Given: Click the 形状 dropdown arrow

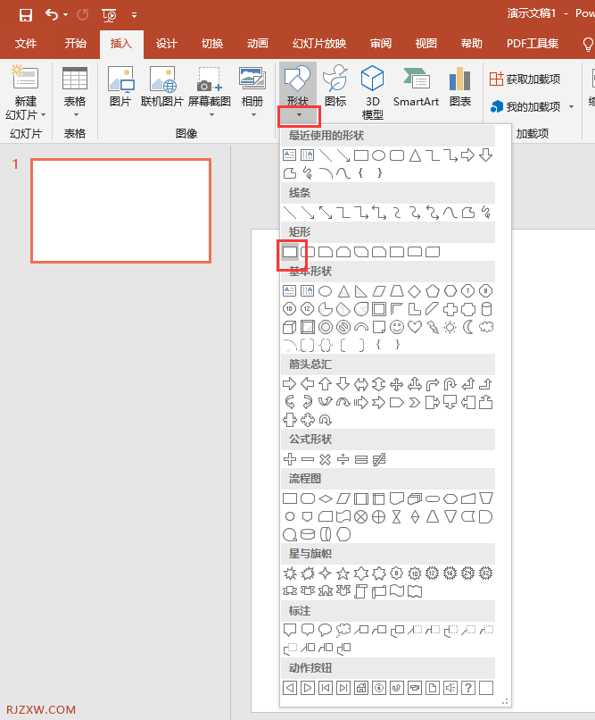Looking at the screenshot, I should 299,115.
